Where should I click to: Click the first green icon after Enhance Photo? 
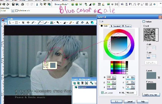pos(73,4)
